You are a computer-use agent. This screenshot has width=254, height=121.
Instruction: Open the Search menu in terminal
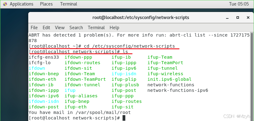(x=76, y=28)
